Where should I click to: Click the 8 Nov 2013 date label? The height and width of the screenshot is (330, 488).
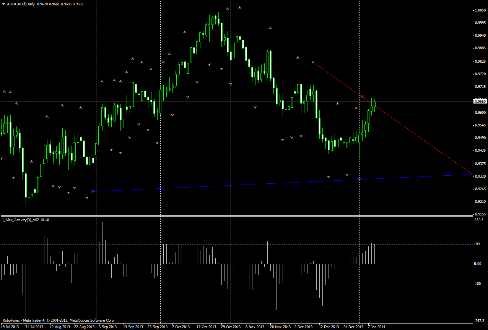click(x=255, y=327)
